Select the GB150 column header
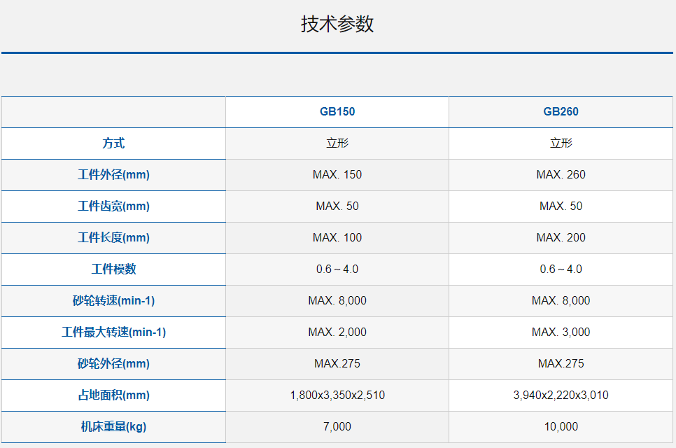 point(337,112)
